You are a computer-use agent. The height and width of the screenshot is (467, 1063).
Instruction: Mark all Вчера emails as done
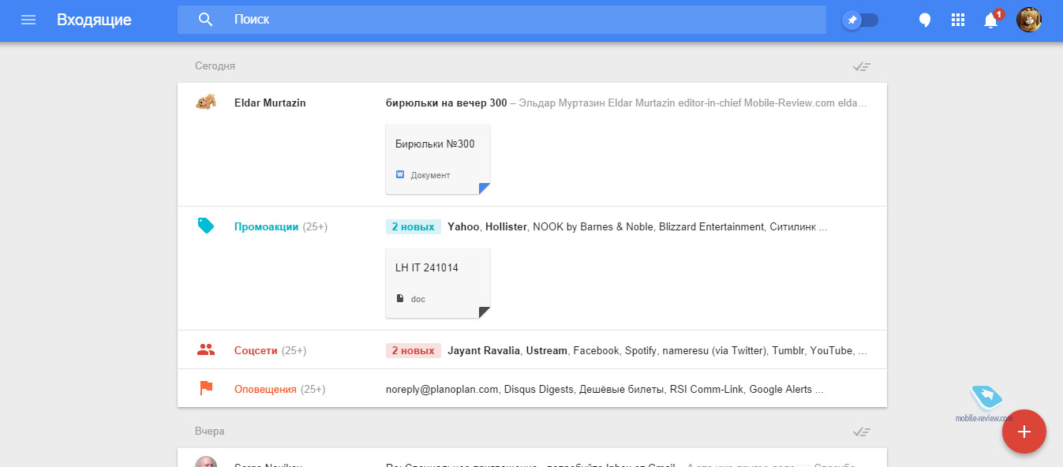(861, 432)
